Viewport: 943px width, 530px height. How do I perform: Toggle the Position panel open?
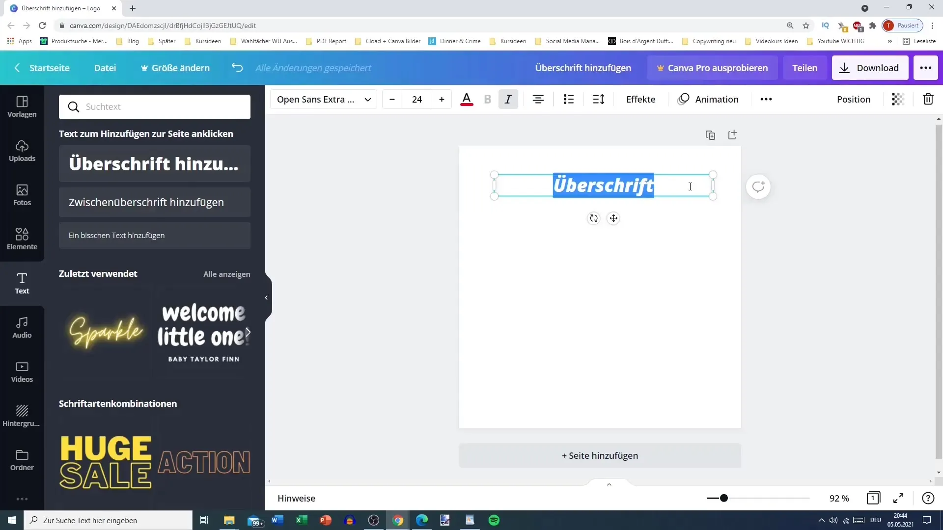coord(854,99)
